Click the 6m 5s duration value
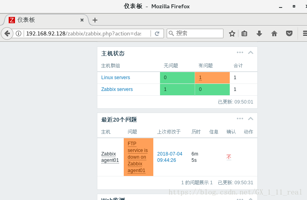The width and height of the screenshot is (307, 200). [195, 157]
